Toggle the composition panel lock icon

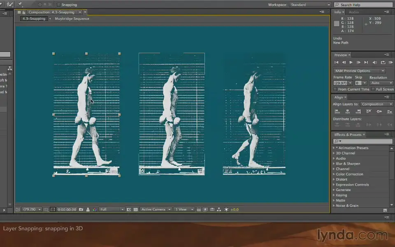24,12
